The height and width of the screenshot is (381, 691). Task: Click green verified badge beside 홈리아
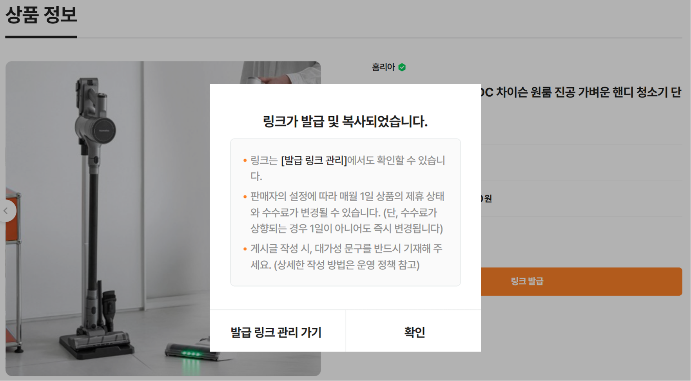(402, 67)
